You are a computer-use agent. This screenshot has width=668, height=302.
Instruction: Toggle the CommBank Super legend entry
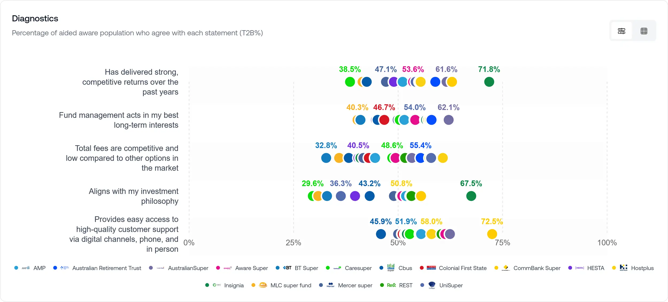(x=537, y=268)
